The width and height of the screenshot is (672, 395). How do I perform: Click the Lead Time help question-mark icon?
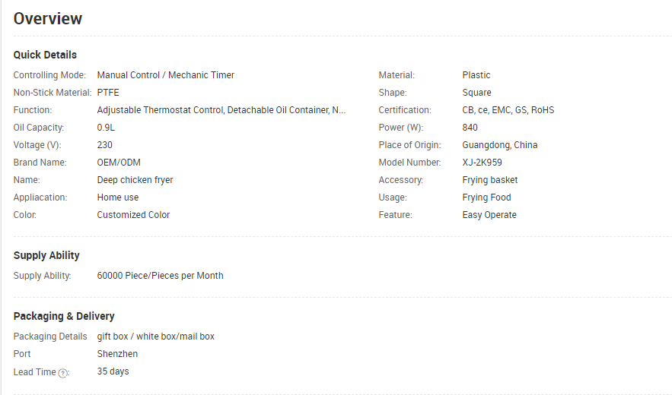(63, 373)
